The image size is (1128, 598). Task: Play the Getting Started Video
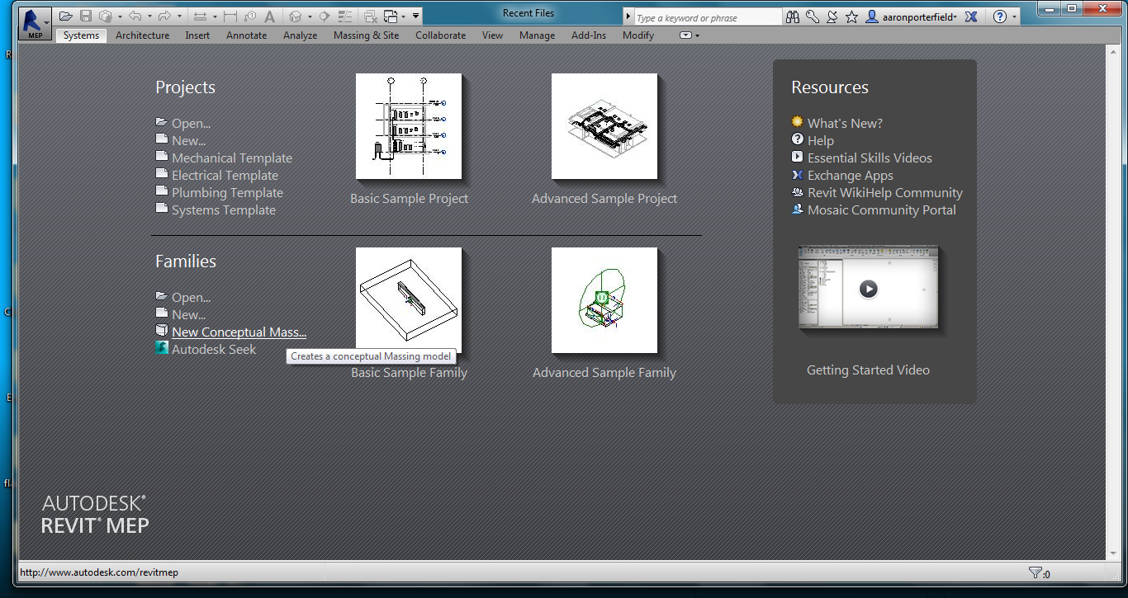[x=868, y=289]
